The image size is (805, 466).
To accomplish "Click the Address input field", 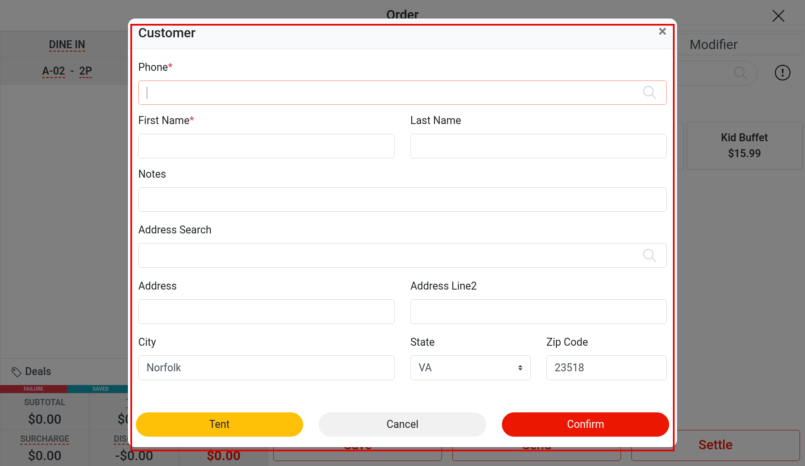I will point(266,311).
